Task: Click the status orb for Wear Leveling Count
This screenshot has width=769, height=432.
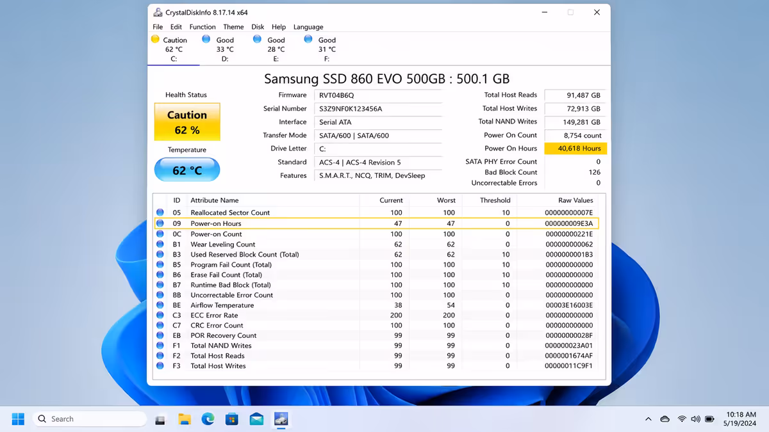Action: [160, 244]
